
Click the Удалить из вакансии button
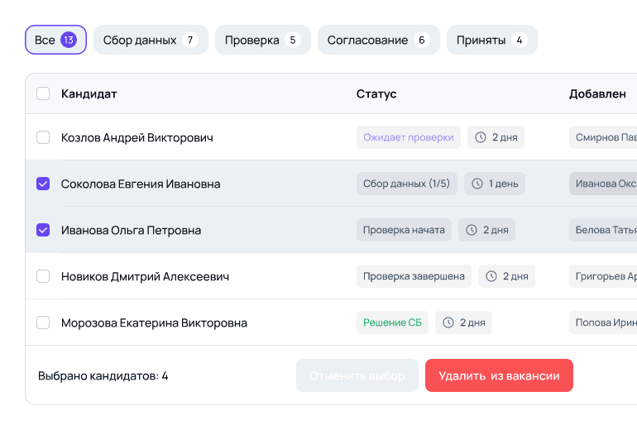pyautogui.click(x=499, y=375)
